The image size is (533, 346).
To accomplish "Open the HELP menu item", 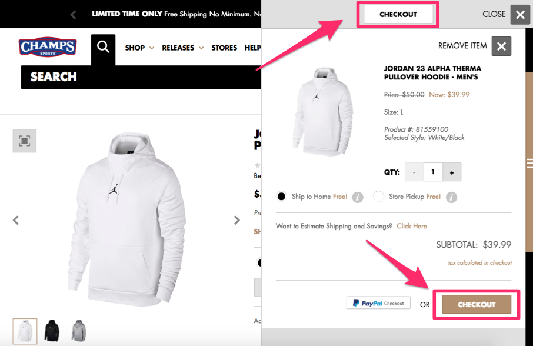I will [252, 48].
